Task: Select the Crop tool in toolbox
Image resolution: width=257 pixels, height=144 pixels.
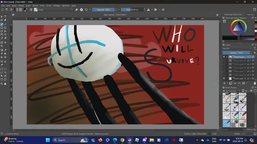Action: point(2,46)
